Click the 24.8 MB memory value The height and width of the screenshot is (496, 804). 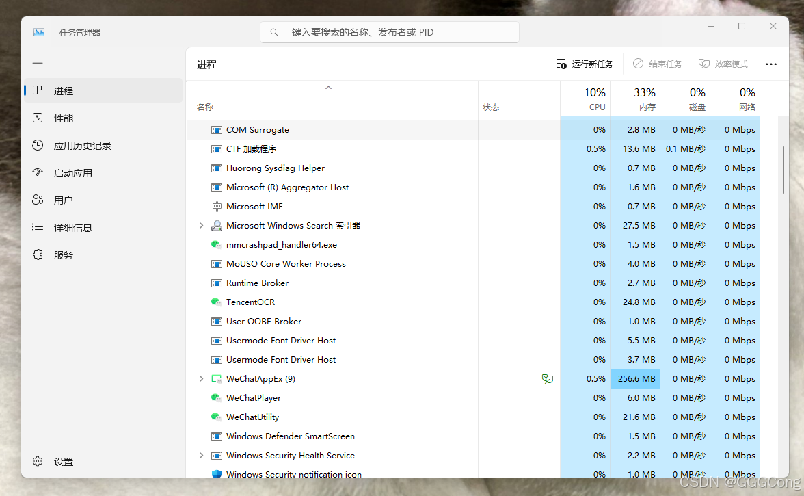[639, 302]
